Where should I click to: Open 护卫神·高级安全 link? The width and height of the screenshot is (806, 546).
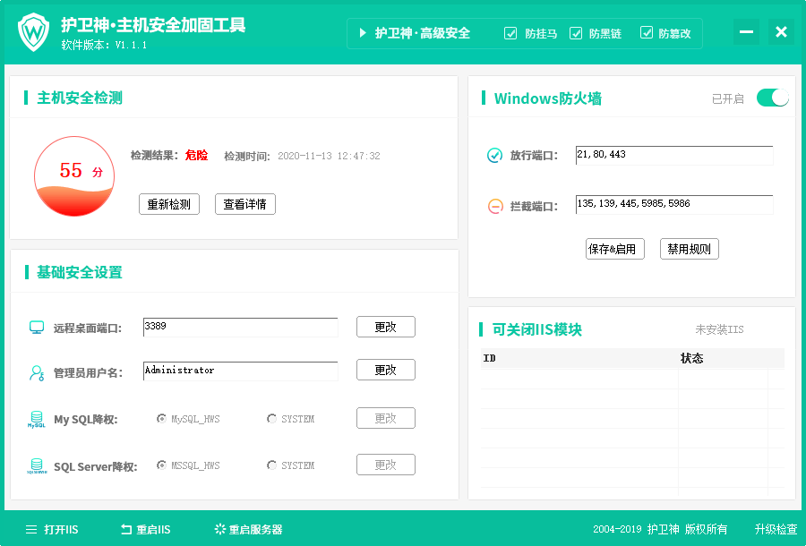point(423,33)
